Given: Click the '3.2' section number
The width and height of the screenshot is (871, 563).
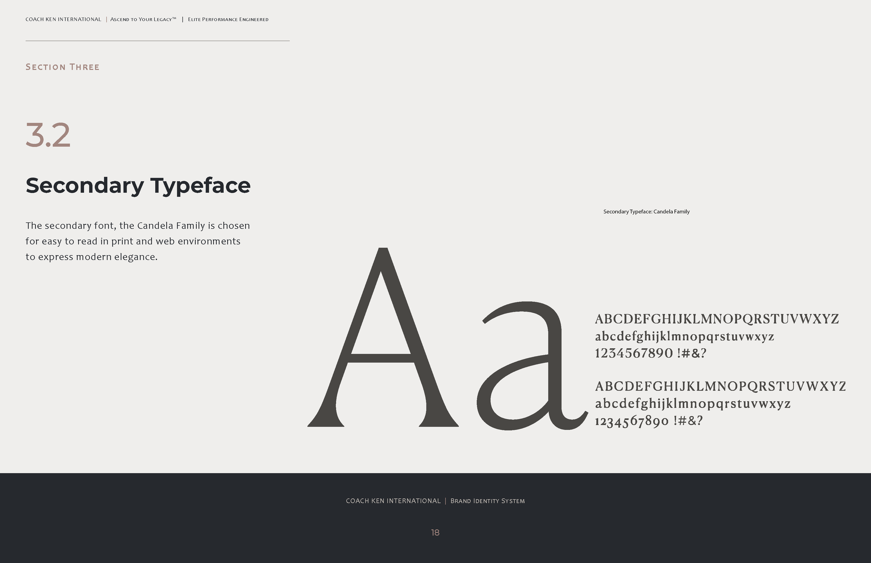Looking at the screenshot, I should point(48,135).
